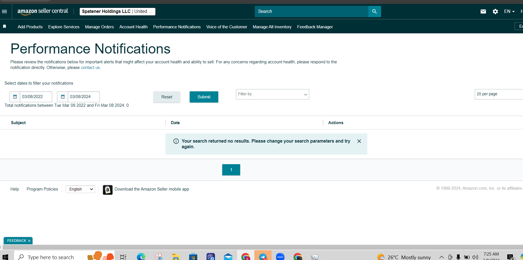Show hidden system tray icons
The width and height of the screenshot is (523, 260).
[x=441, y=257]
